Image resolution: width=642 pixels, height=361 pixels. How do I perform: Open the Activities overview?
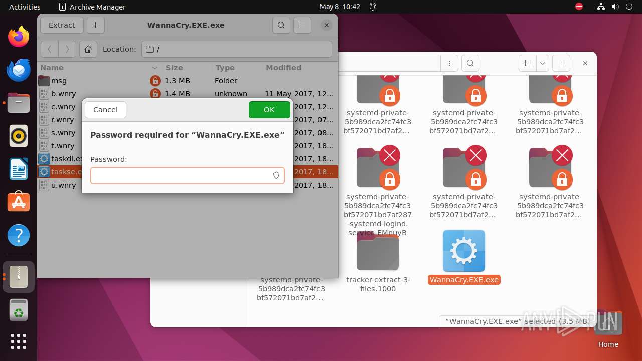[x=25, y=7]
